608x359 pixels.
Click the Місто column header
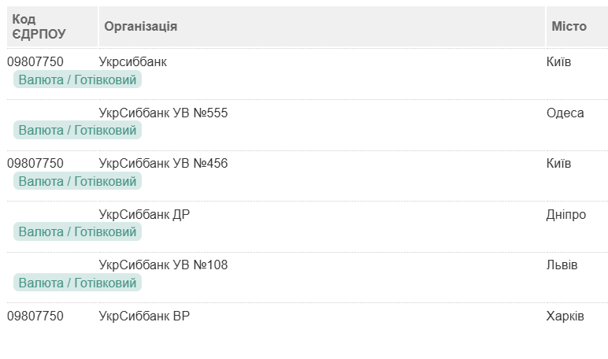tap(569, 27)
